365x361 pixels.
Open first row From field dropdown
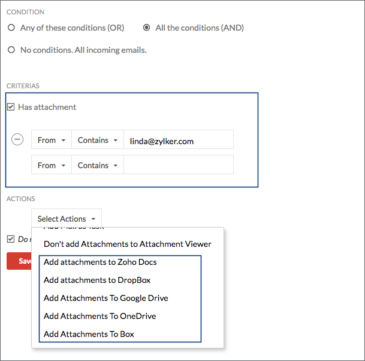point(51,140)
